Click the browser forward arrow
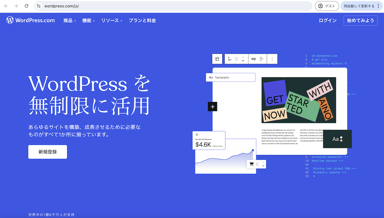 (x=16, y=6)
